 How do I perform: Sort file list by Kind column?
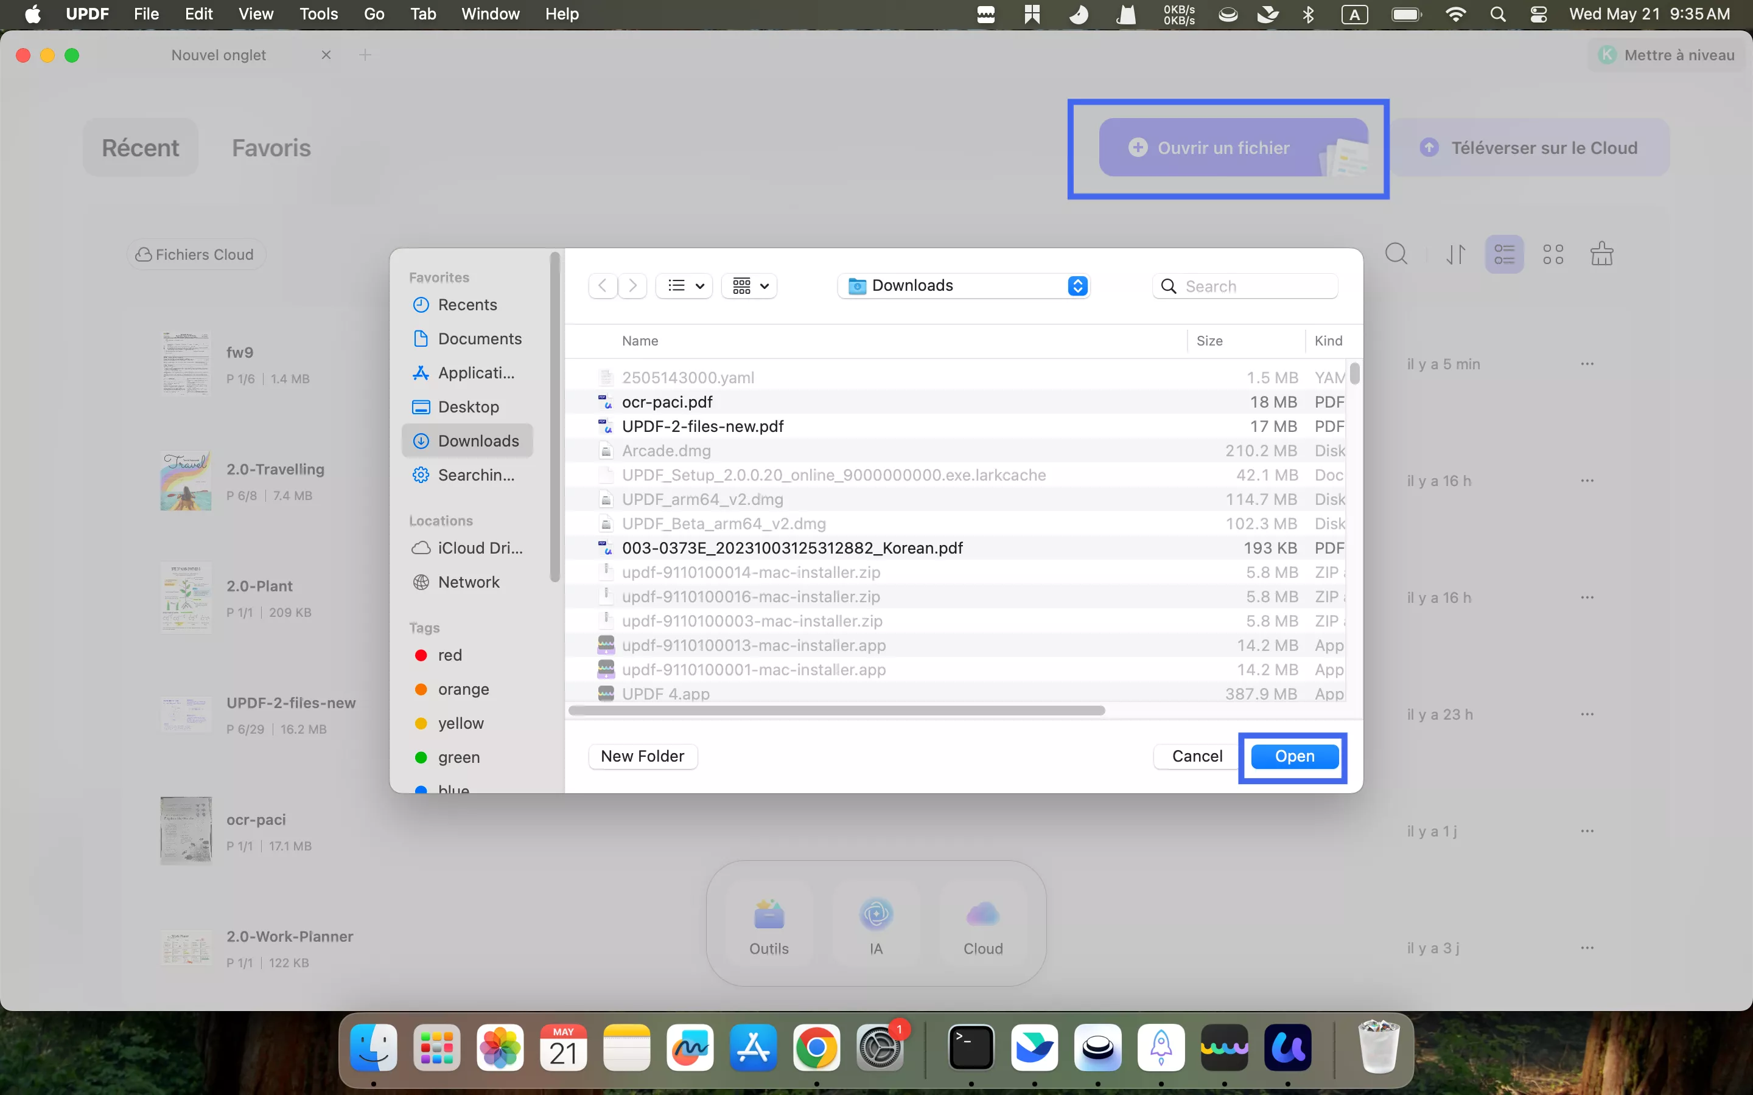coord(1329,341)
